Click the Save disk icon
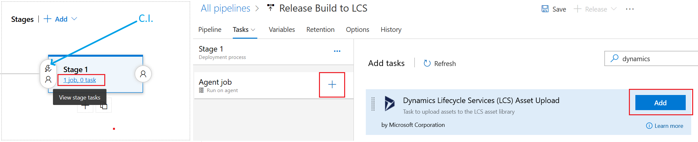 pyautogui.click(x=545, y=9)
